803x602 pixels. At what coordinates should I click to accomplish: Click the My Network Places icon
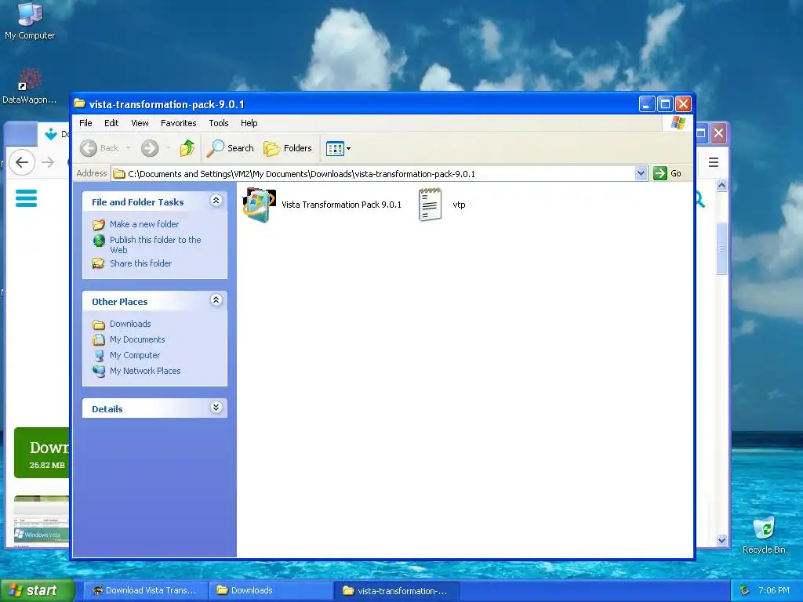99,371
